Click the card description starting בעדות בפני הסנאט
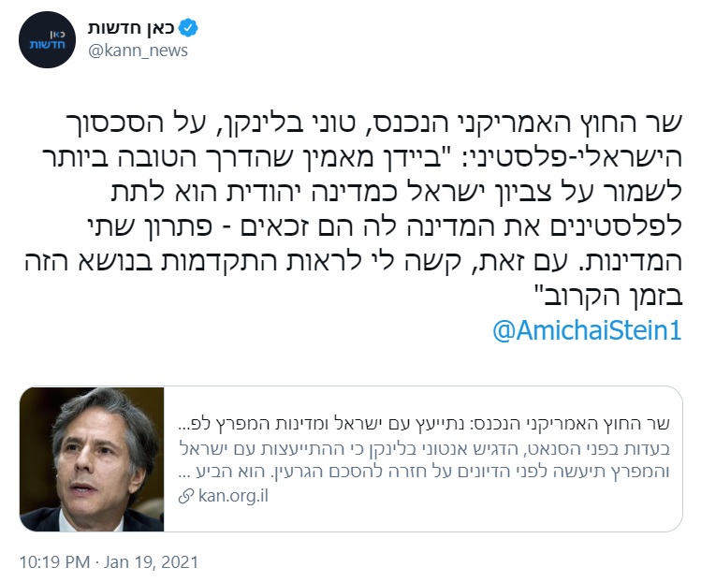 point(425,448)
